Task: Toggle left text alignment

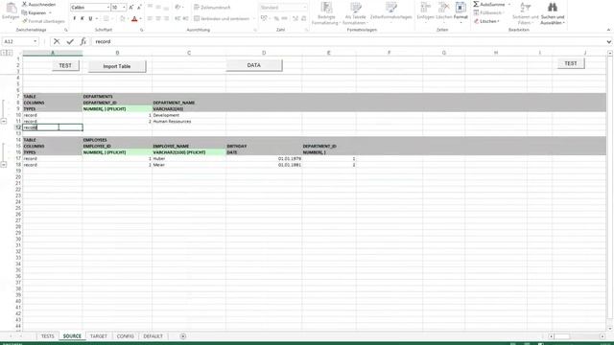Action: [x=150, y=18]
